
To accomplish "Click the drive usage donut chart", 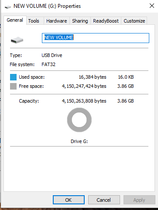I will pos(79,120).
